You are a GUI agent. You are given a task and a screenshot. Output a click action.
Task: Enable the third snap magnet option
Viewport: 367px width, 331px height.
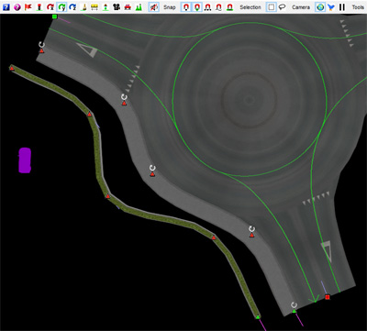208,7
